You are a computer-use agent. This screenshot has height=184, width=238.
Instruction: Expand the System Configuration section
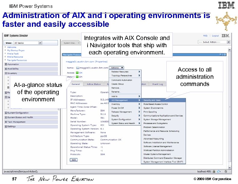point(6,113)
